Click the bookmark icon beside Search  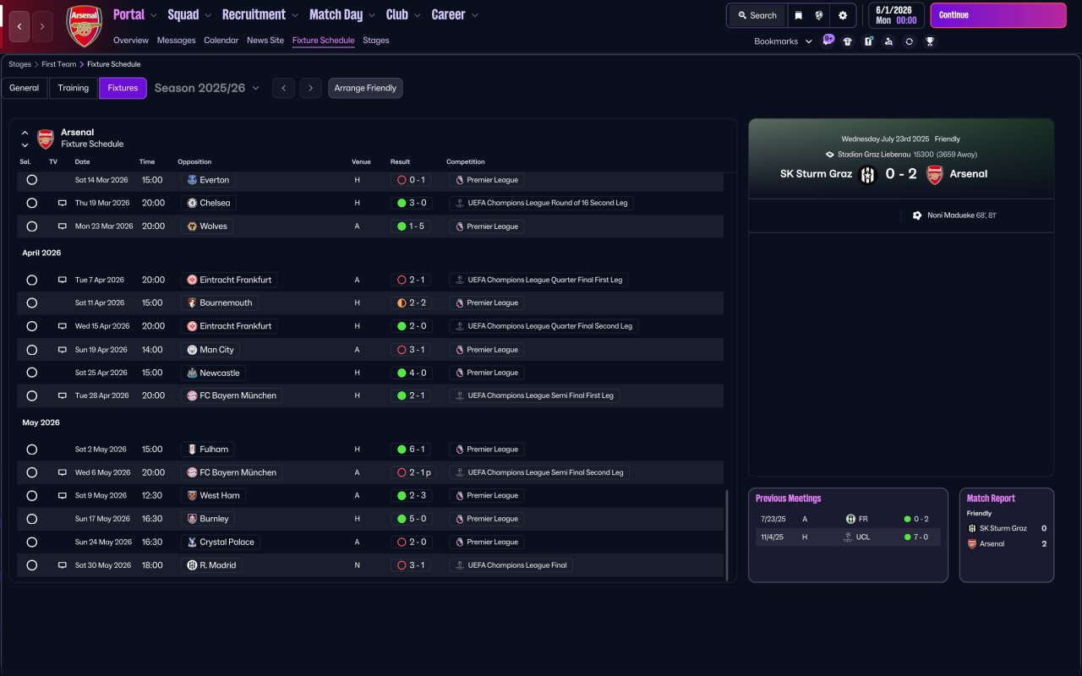point(798,15)
